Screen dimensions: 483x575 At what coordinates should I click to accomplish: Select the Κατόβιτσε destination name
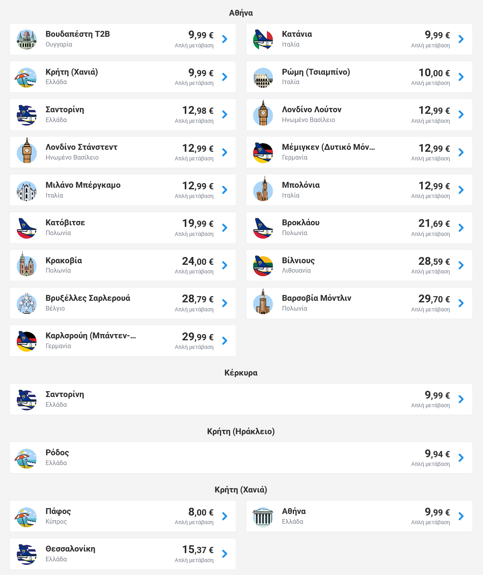click(x=65, y=223)
